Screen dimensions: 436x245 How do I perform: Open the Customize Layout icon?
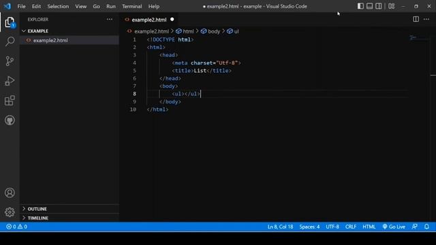(x=392, y=6)
